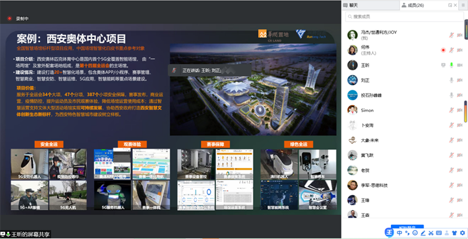This screenshot has height=239, width=468.
Task: Click 何伟's red recording status icon
Action: pos(443,50)
